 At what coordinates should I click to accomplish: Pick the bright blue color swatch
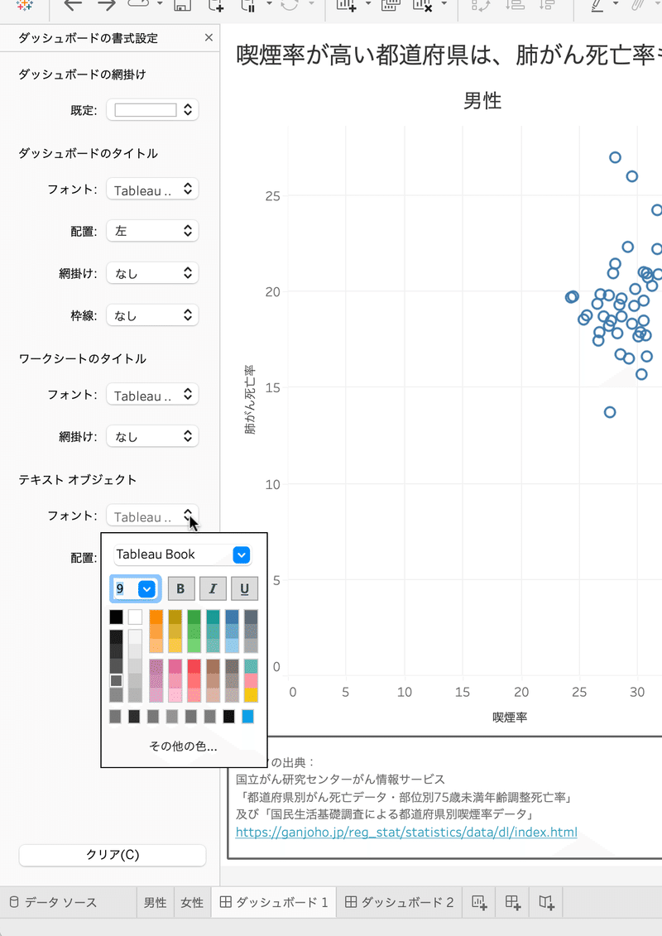tap(247, 717)
